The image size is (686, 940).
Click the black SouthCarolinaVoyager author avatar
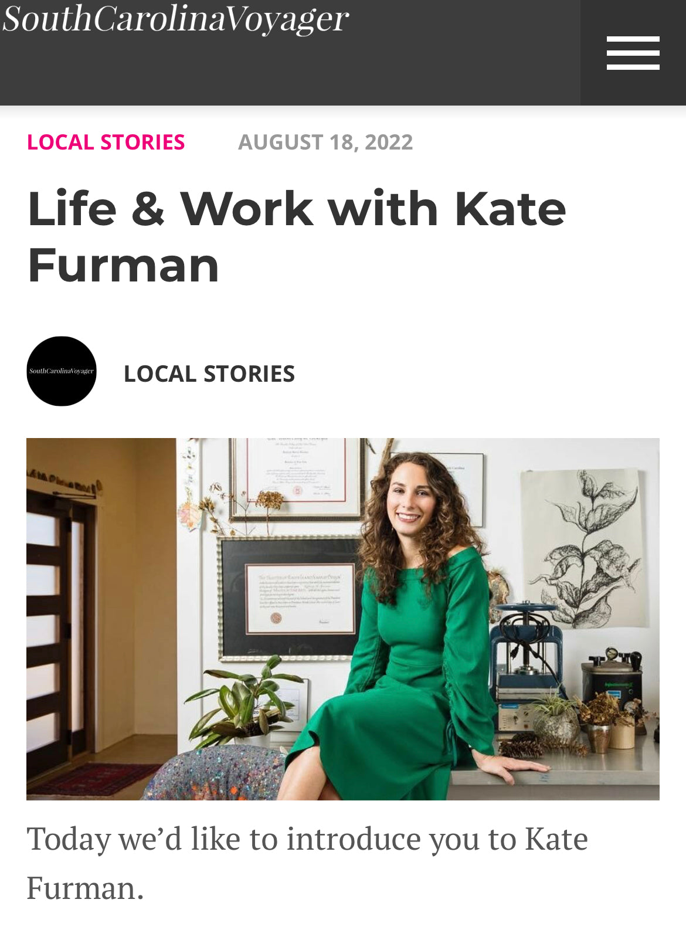click(x=62, y=371)
